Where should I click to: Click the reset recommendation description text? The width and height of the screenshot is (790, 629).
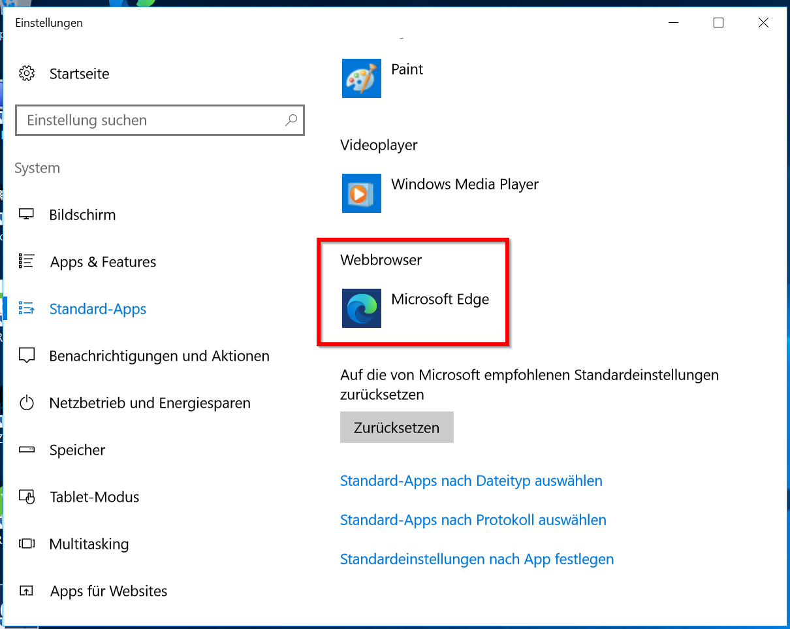[x=529, y=385]
